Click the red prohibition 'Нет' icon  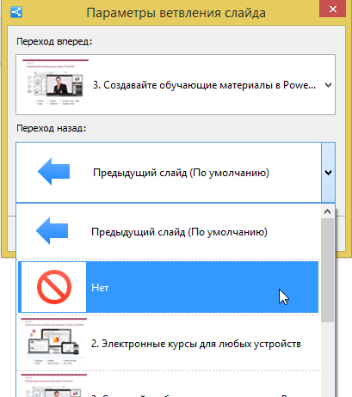tap(54, 287)
